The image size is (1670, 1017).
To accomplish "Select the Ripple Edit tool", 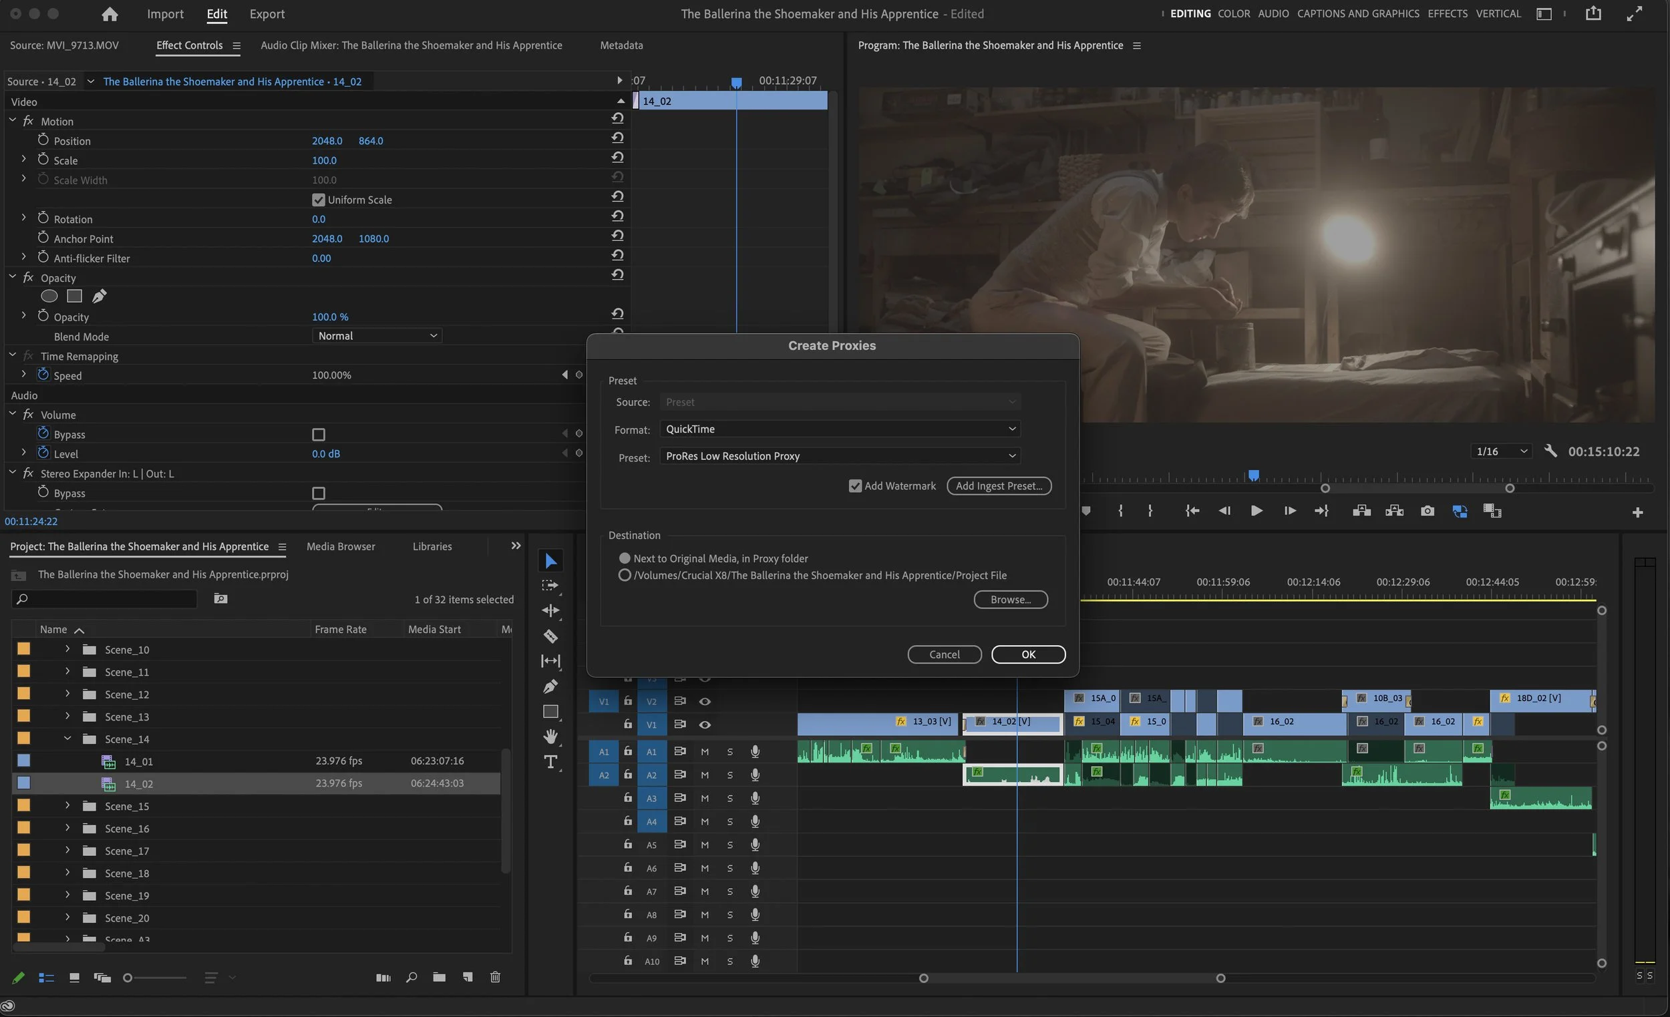I will pos(550,610).
